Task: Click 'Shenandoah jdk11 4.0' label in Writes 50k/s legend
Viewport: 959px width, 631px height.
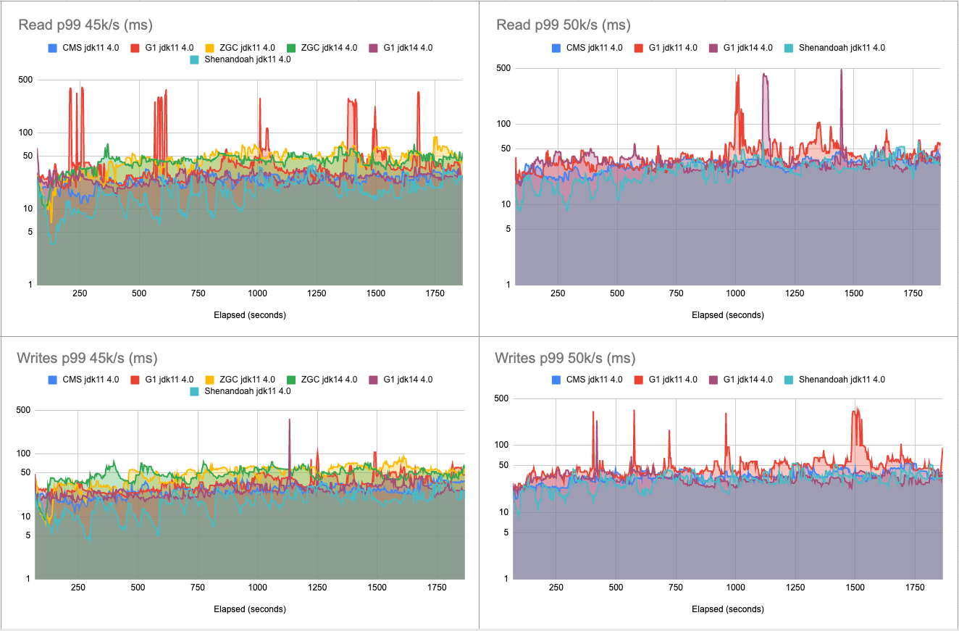Action: tap(842, 380)
